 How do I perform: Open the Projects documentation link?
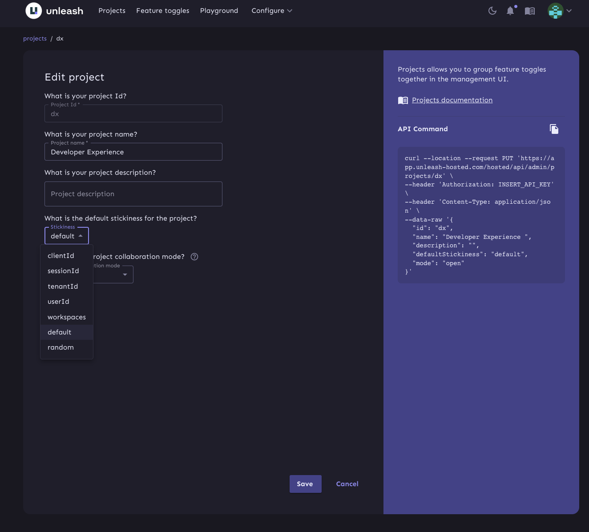pos(452,100)
